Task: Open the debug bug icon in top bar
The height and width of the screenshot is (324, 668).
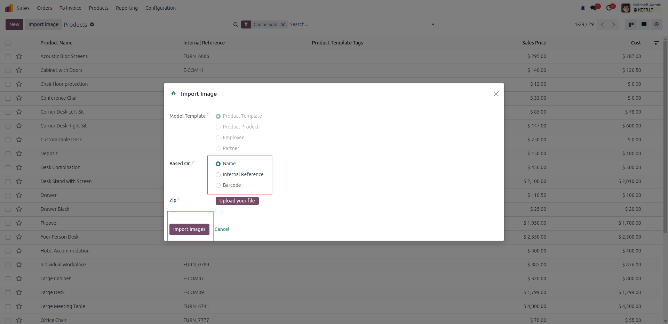Action: coord(583,8)
